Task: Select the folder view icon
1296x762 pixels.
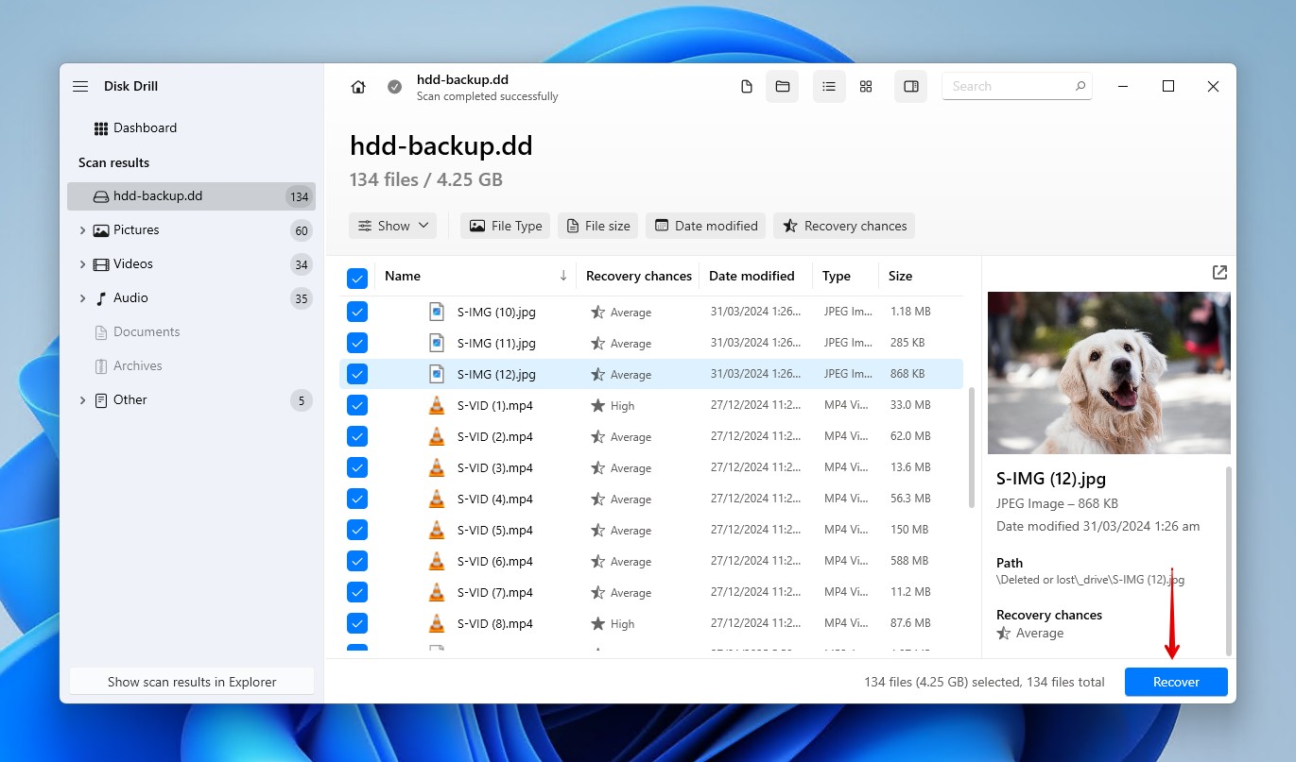Action: tap(782, 86)
